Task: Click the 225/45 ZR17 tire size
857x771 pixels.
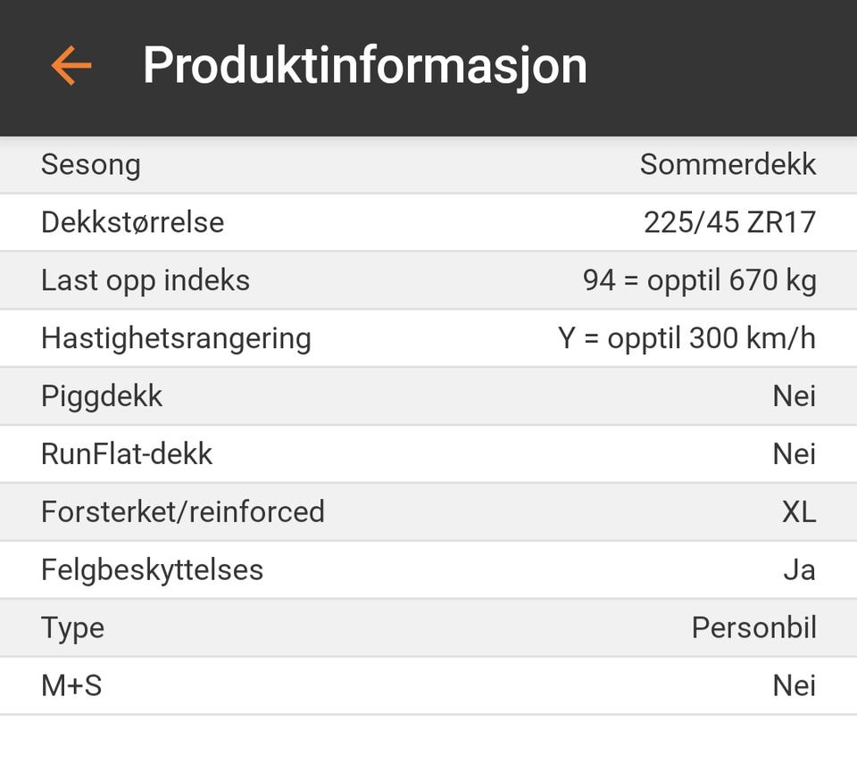Action: [729, 222]
